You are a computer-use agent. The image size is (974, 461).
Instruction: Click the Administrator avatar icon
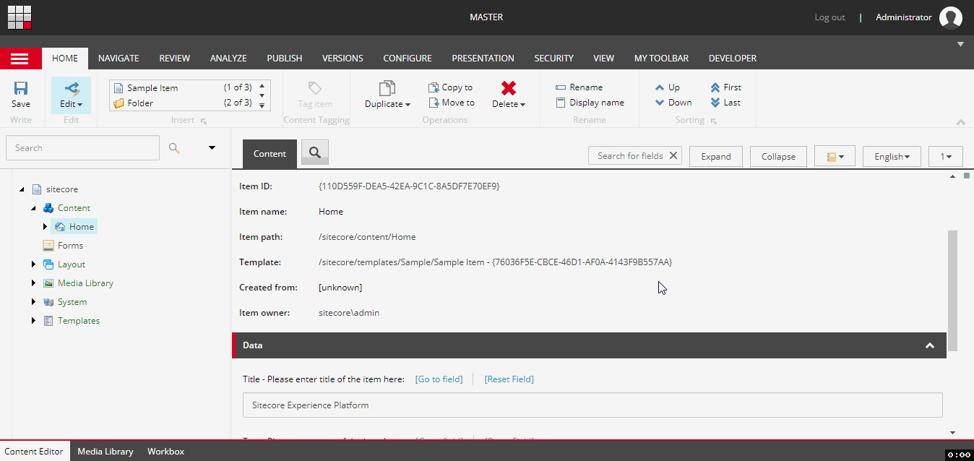[x=951, y=17]
